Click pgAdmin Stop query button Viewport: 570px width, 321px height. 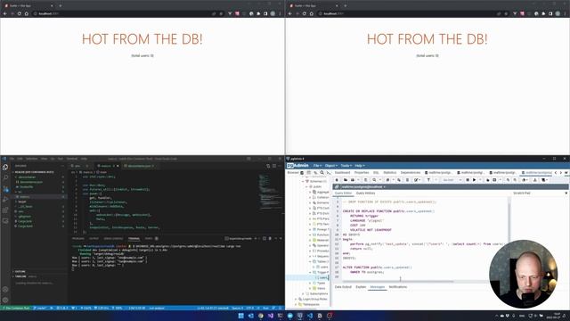coord(468,180)
